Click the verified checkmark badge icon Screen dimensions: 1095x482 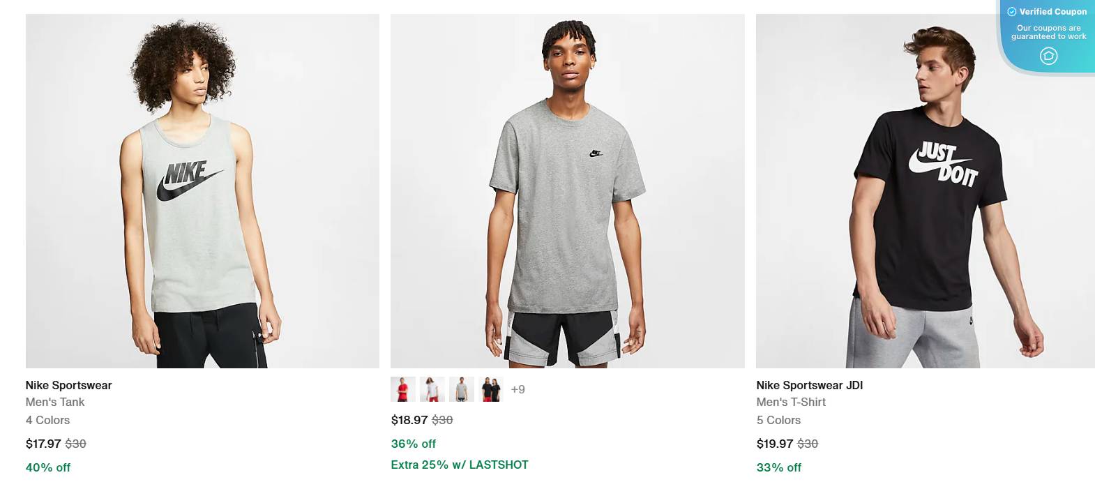(x=1013, y=11)
